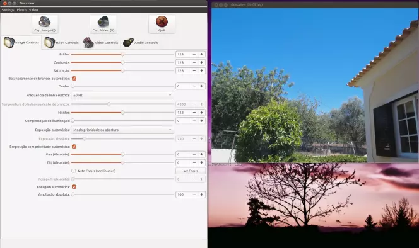Decrease Contraste value with minus button
This screenshot has width=419, height=248.
(x=194, y=62)
